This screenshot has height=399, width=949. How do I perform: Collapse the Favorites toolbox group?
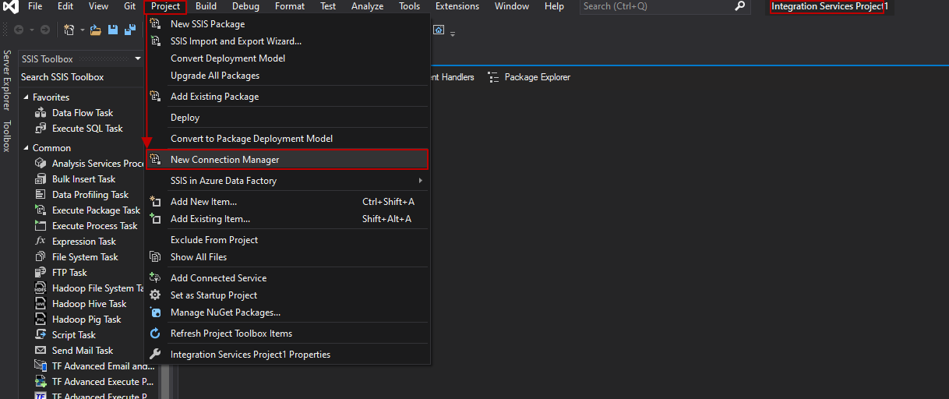[x=26, y=97]
